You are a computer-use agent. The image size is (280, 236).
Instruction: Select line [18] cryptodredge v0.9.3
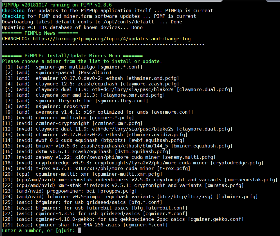click(x=133, y=163)
